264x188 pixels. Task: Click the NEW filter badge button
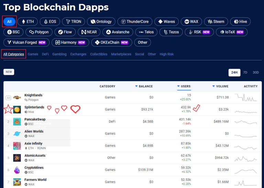coord(9,72)
